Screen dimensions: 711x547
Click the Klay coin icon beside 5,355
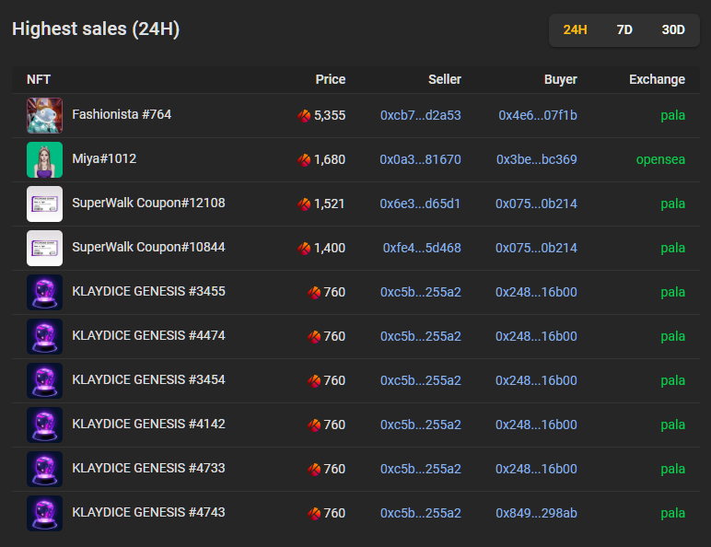coord(304,116)
